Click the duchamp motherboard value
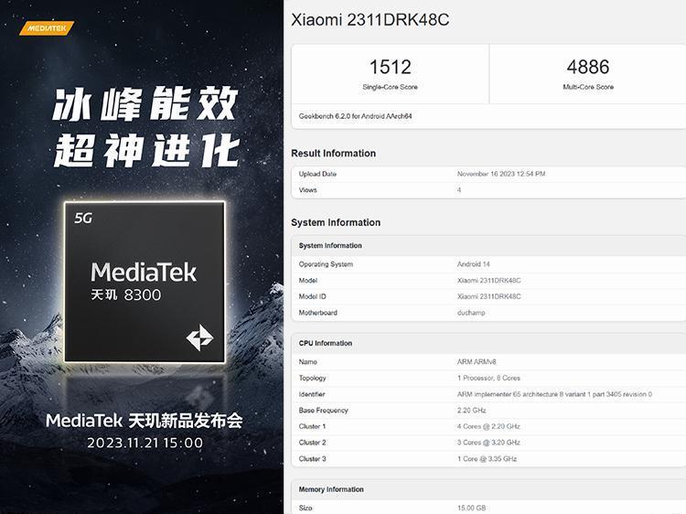Viewport: 686px width, 514px height. [x=471, y=313]
